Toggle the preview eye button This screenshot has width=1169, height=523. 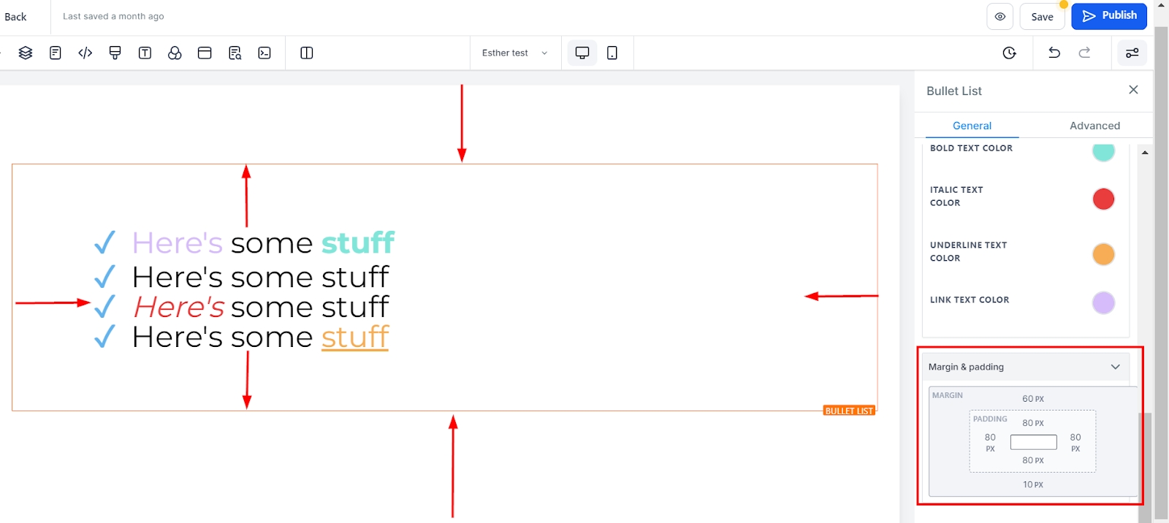tap(999, 16)
